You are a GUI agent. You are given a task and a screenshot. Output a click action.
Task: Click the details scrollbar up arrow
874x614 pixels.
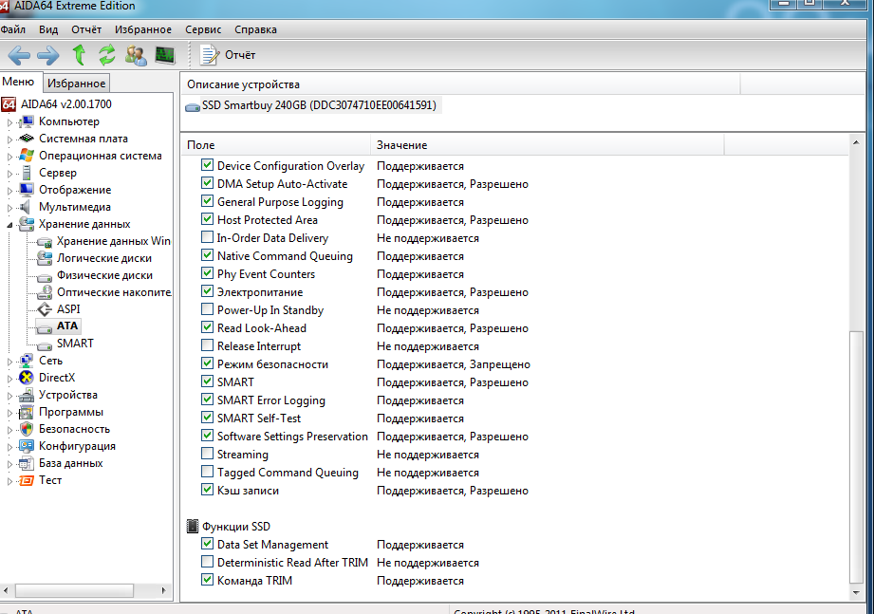click(856, 142)
